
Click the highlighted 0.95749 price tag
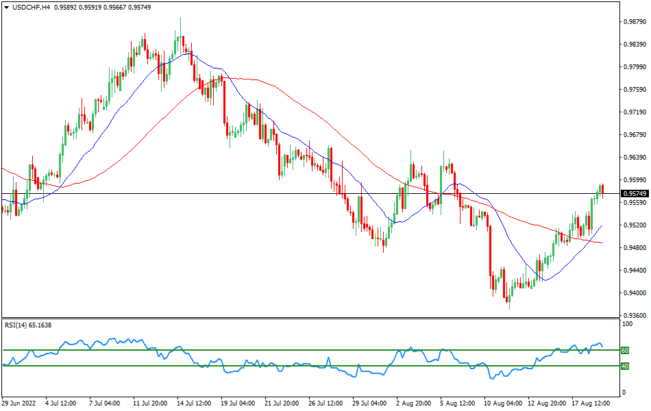click(x=632, y=194)
